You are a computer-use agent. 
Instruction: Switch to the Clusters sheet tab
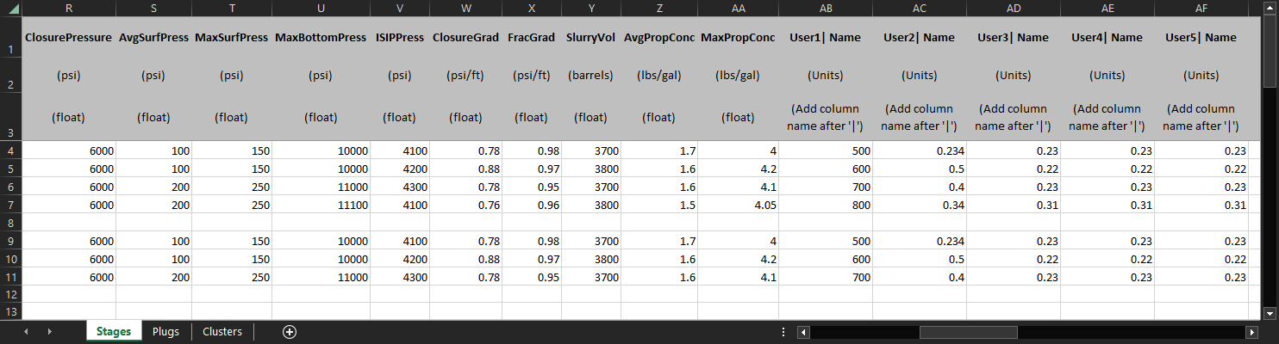pyautogui.click(x=222, y=332)
